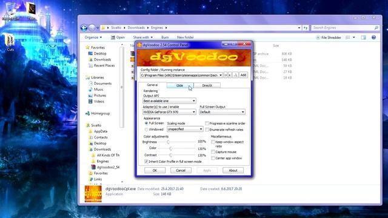Open the view options dropdown arrow
The width and height of the screenshot is (388, 218).
(x=354, y=38)
